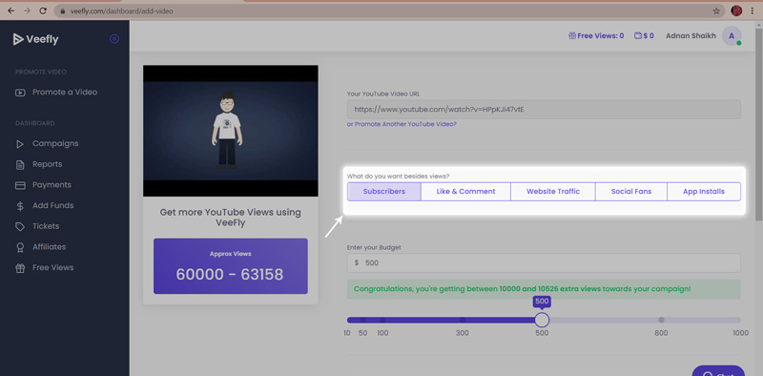Click the slider mark at 50

click(362, 320)
